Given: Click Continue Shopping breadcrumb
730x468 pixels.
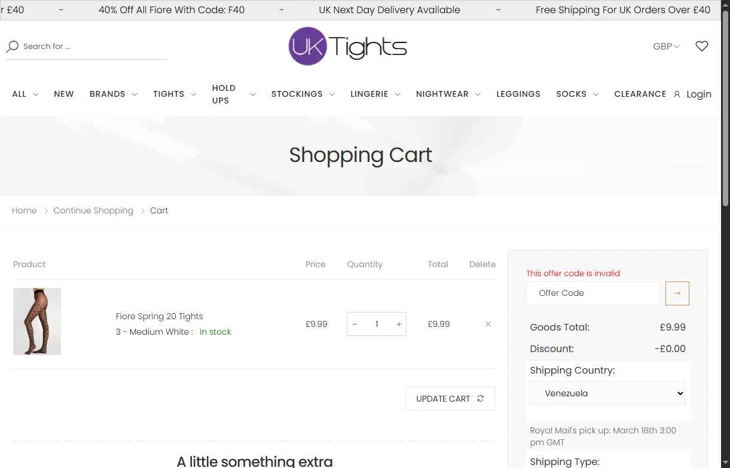Looking at the screenshot, I should [x=93, y=210].
